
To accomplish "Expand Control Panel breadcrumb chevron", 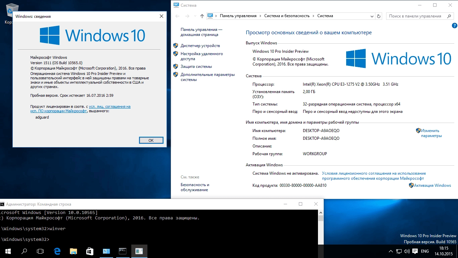I will [x=261, y=16].
